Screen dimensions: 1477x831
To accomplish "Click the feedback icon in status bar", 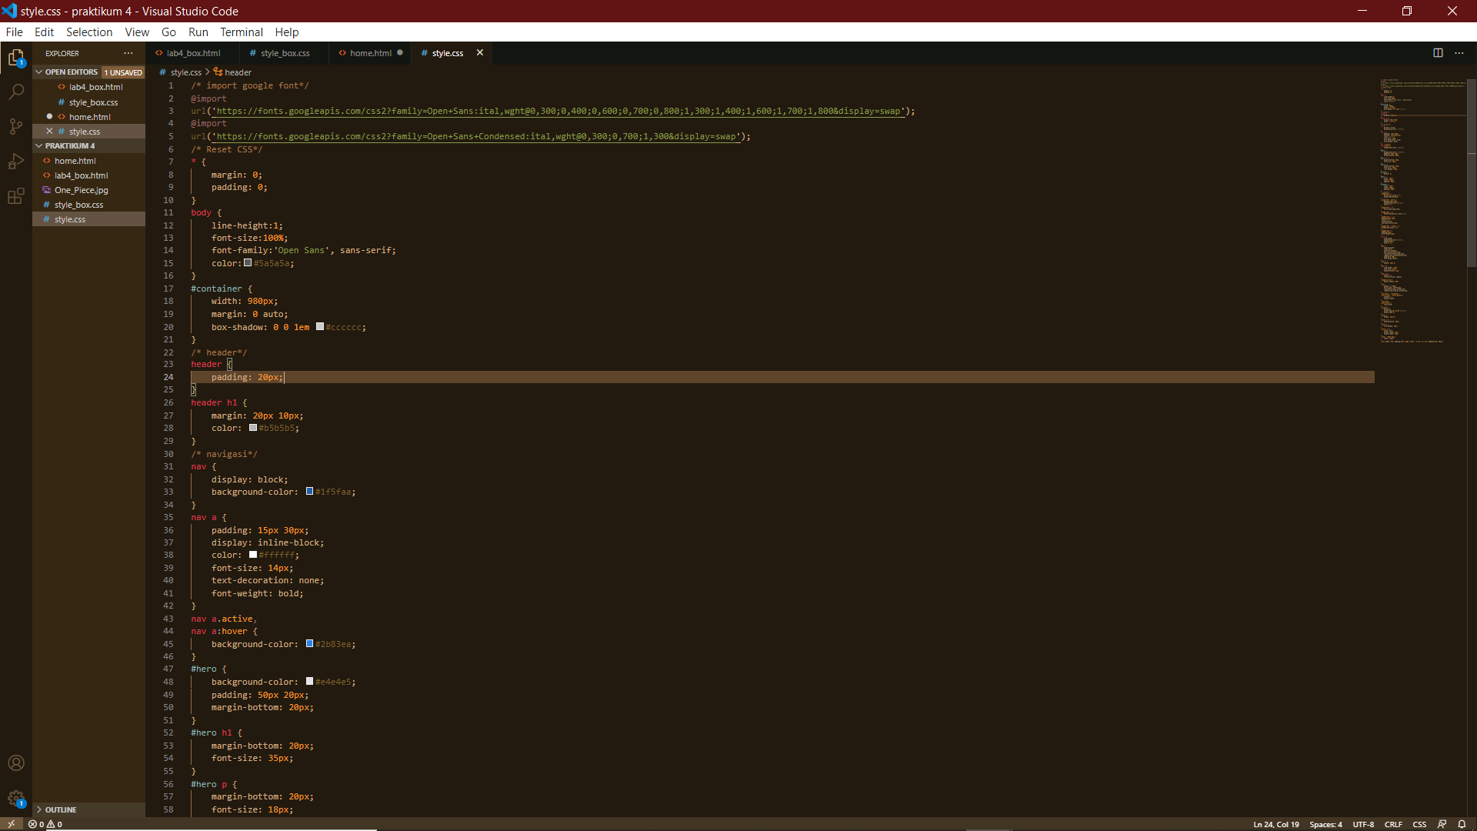I will pyautogui.click(x=1442, y=824).
